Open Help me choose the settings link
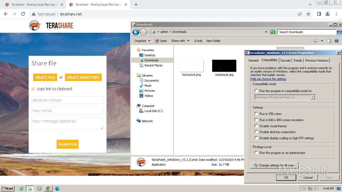Viewport: 342px width, 192px height. coord(268,79)
